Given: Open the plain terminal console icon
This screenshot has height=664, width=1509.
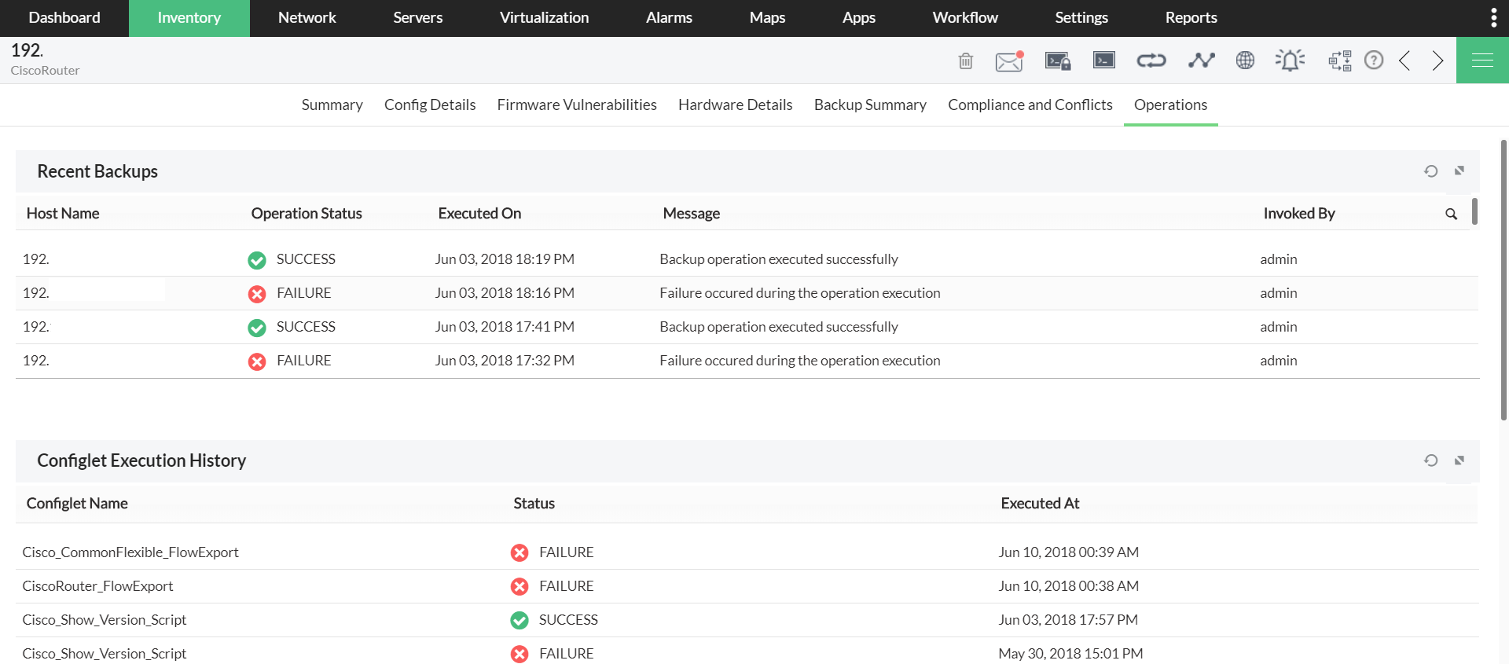Looking at the screenshot, I should (x=1104, y=60).
